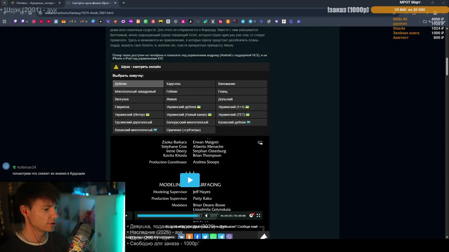Open the Gmail bookmark labeled m
Viewport: 449px width, 252px height.
(x=84, y=21)
